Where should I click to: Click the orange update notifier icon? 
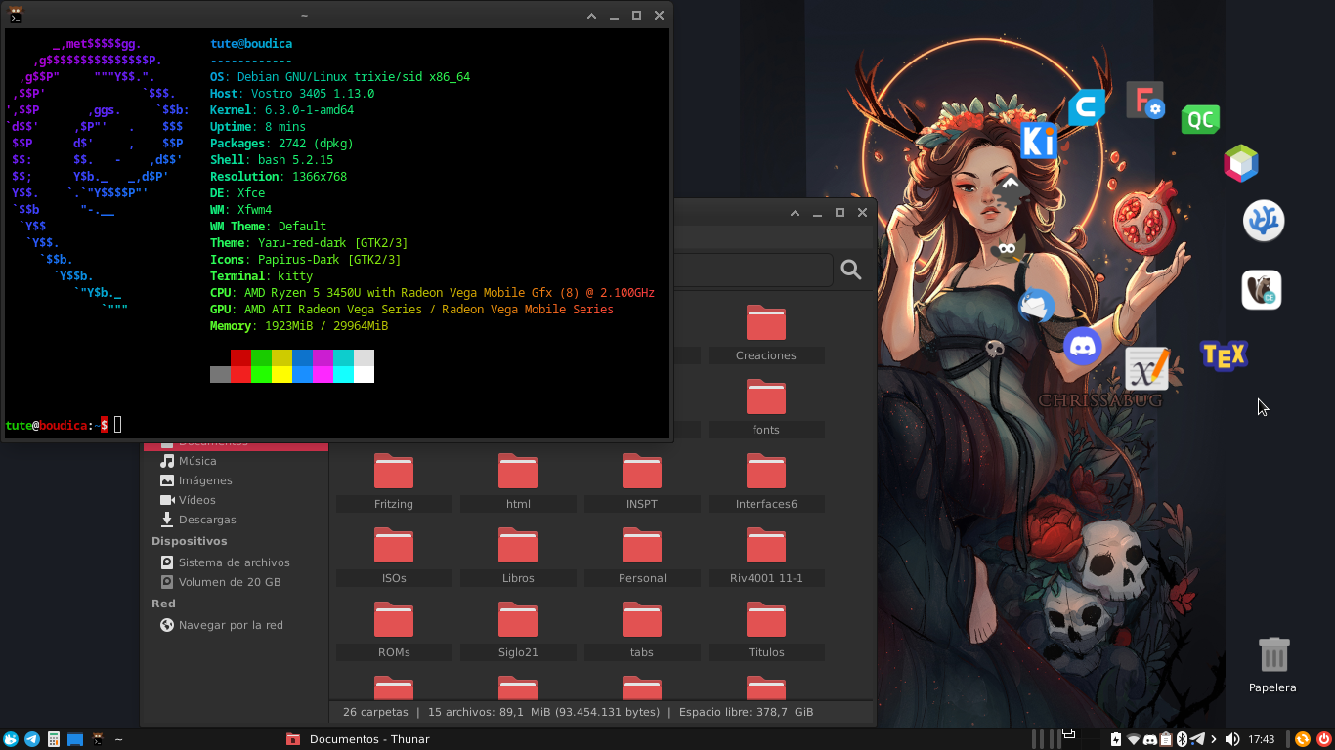click(x=1302, y=739)
